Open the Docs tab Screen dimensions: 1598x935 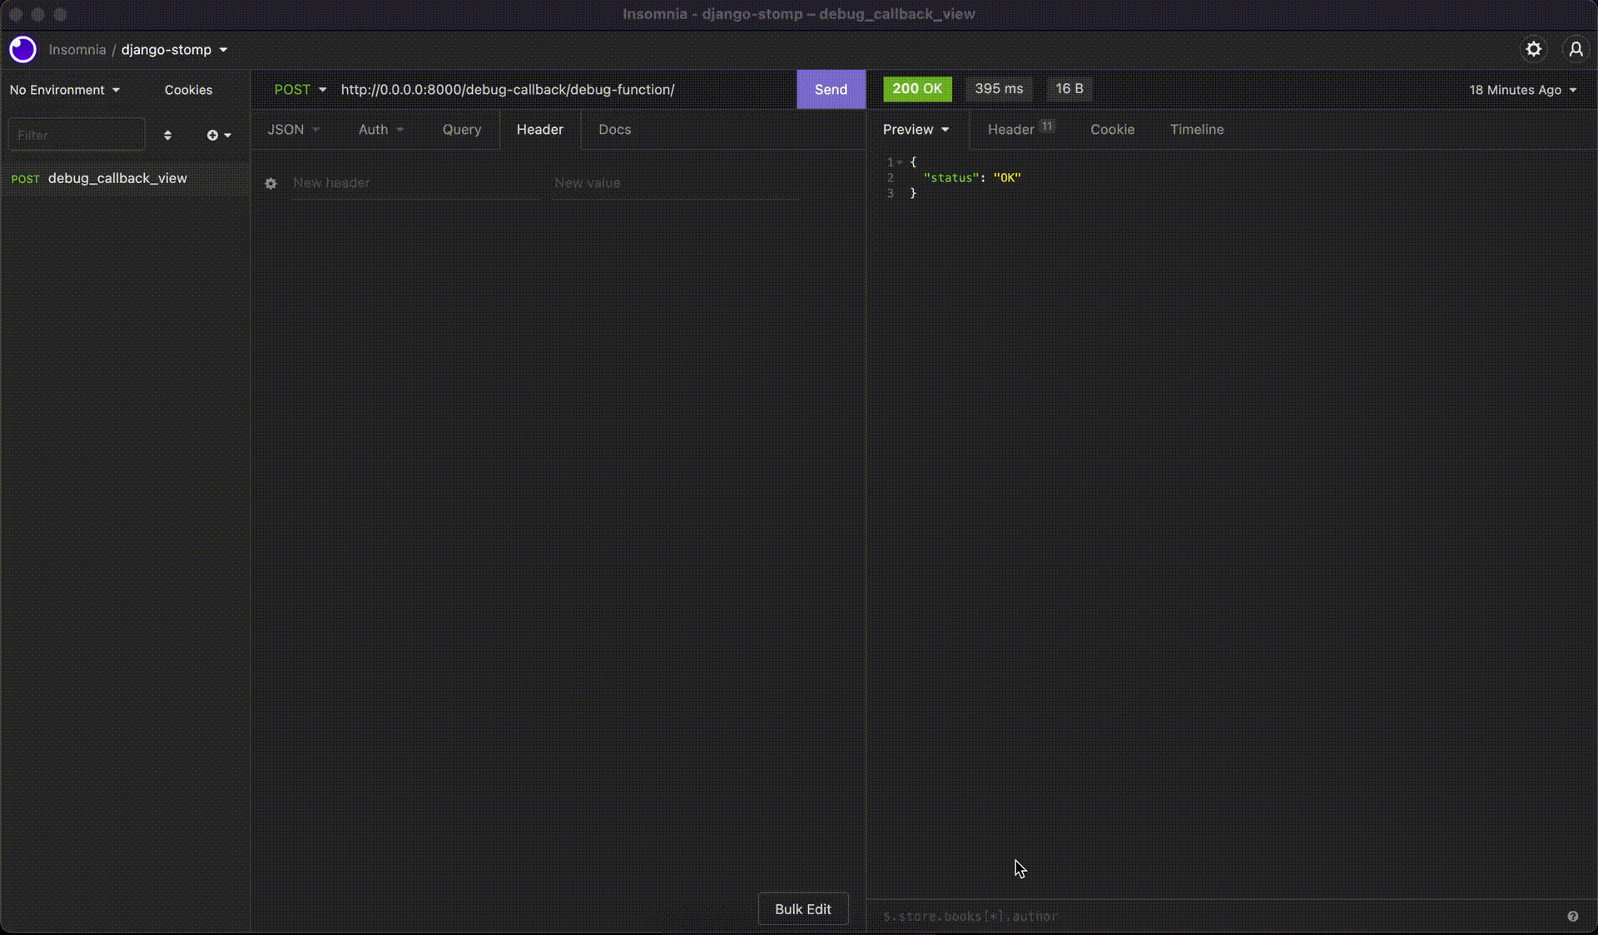[x=614, y=130]
